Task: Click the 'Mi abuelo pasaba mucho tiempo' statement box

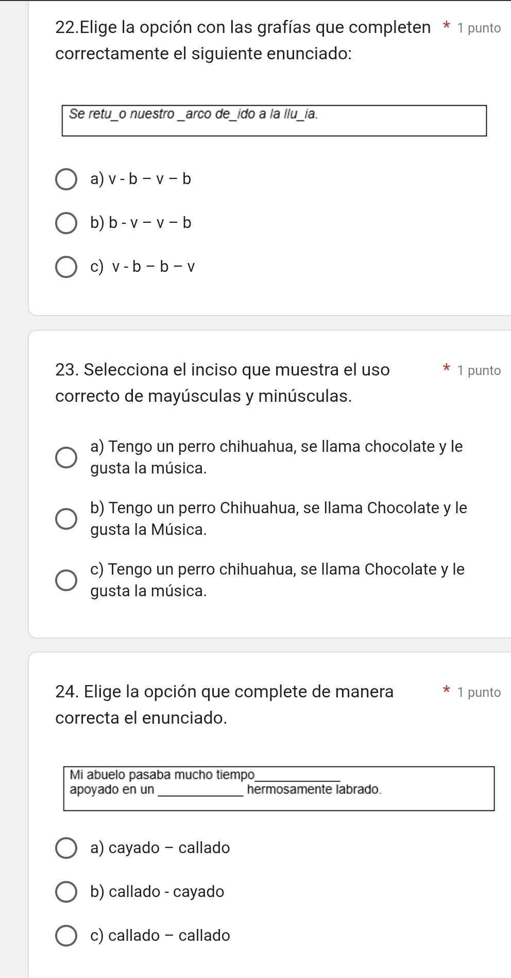Action: point(279,789)
